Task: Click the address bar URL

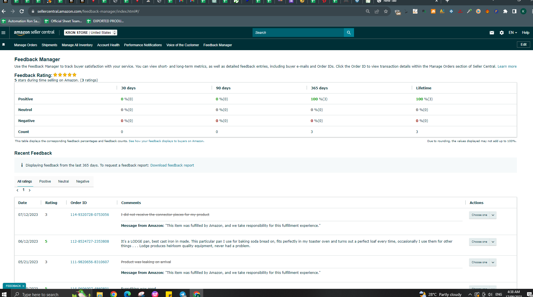Action: [x=88, y=12]
